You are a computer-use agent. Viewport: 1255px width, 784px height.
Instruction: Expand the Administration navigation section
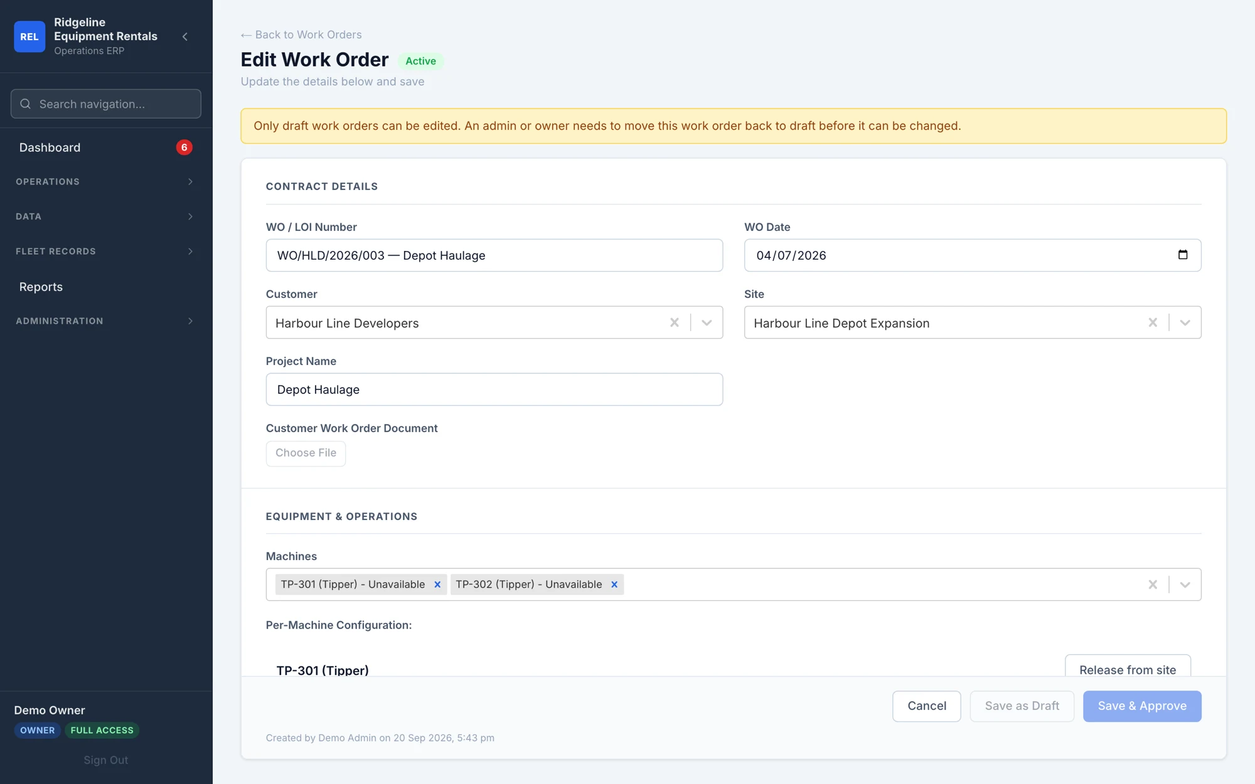coord(106,321)
